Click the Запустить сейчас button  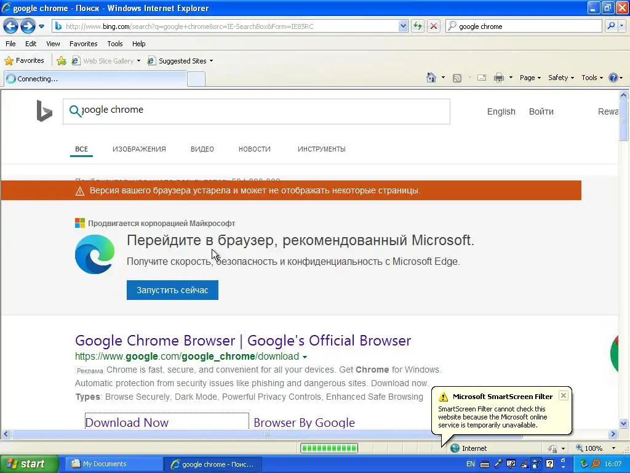172,290
